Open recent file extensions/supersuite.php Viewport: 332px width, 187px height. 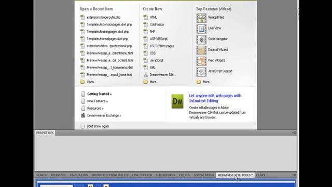104,17
